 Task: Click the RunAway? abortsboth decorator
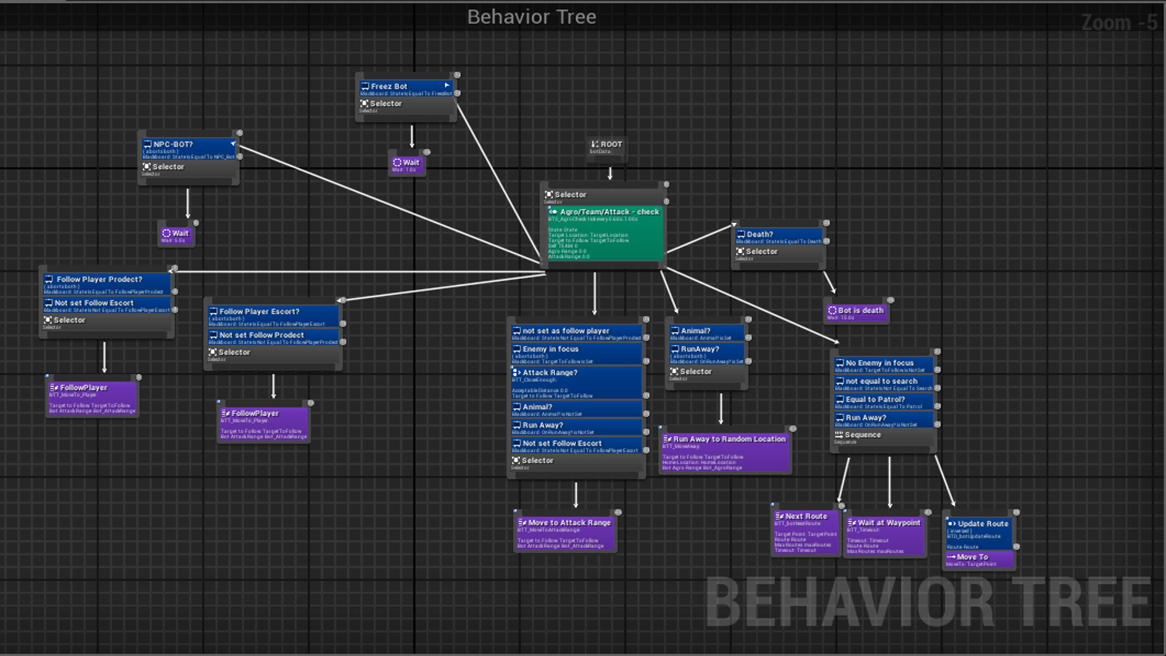(x=707, y=354)
